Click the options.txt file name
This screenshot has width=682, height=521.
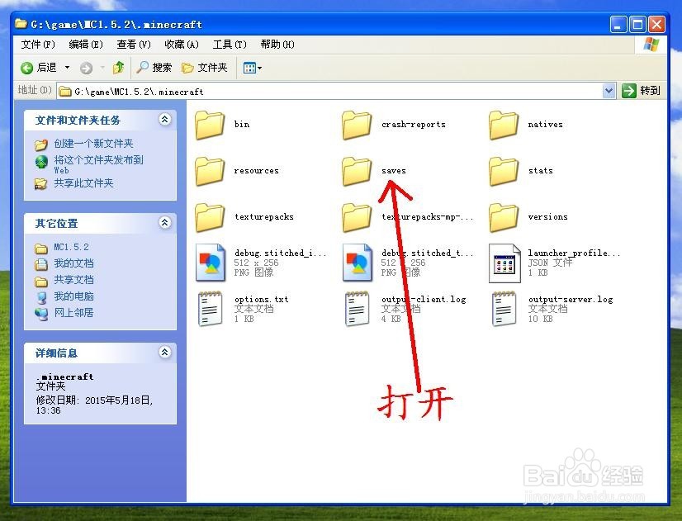(x=262, y=299)
